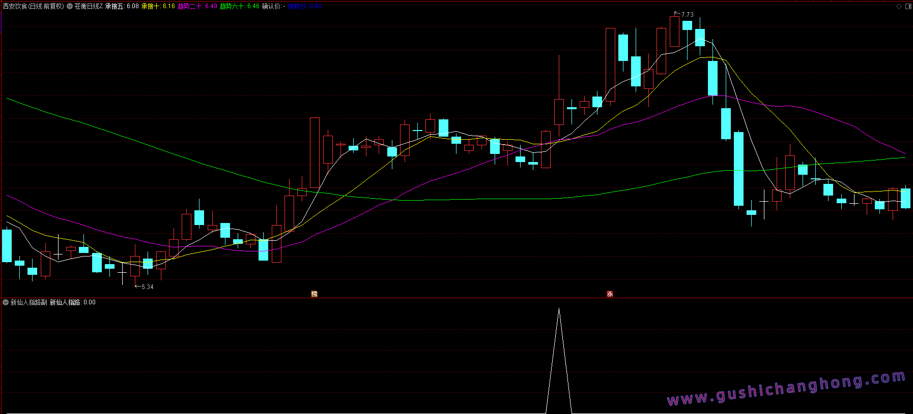Toggle the side panel layout icon
The width and height of the screenshot is (913, 414).
tap(908, 6)
